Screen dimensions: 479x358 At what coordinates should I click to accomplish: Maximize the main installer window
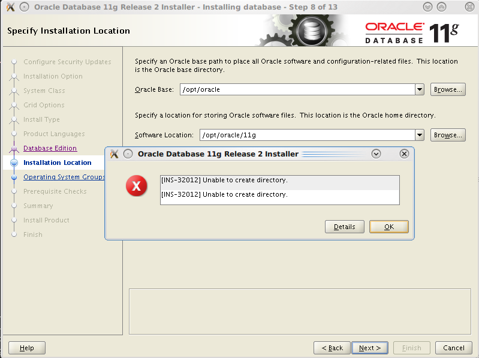tap(441, 7)
